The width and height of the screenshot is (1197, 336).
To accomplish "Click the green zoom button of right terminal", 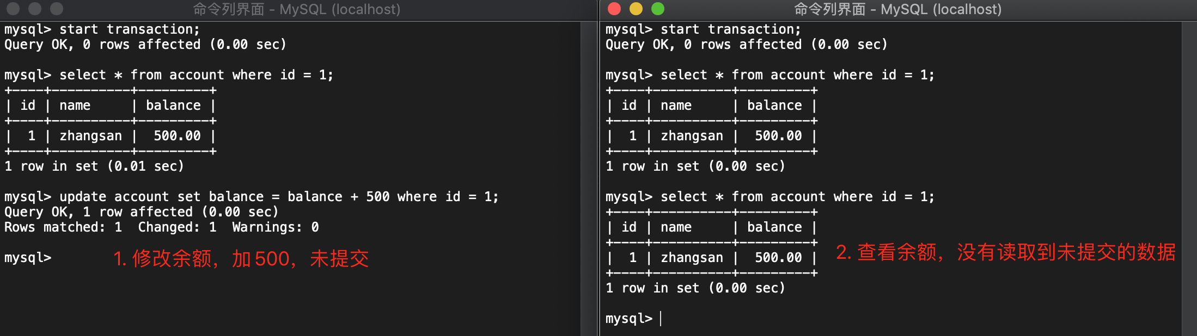I will click(x=658, y=9).
